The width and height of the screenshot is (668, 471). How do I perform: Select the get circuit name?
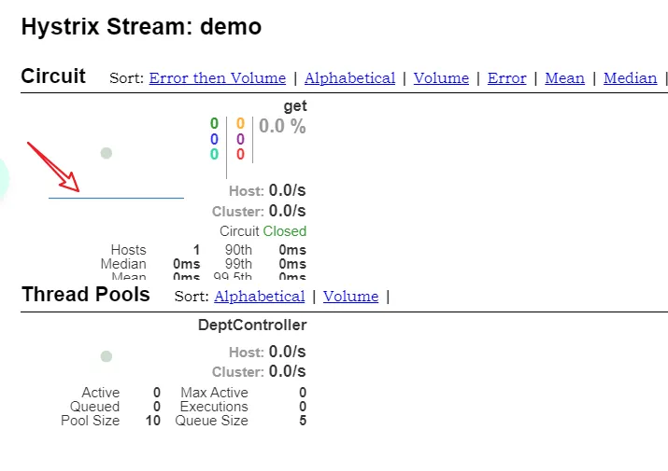tap(294, 106)
